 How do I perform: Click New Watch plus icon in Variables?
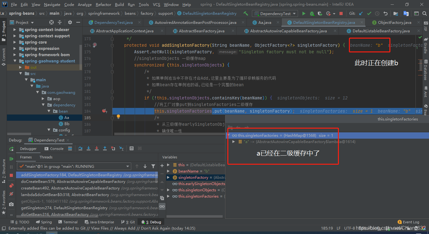162,165
